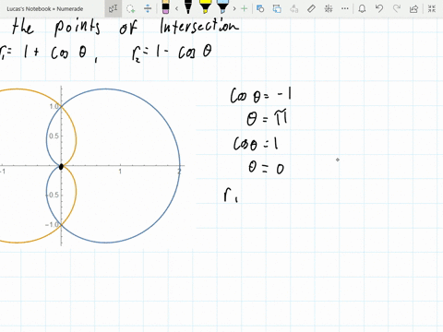Click the handwritten 'θ = 0' line
Screen dimensions: 443x332
click(267, 168)
